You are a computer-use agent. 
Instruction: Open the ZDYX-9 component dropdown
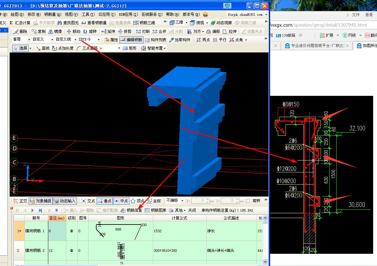[99, 40]
